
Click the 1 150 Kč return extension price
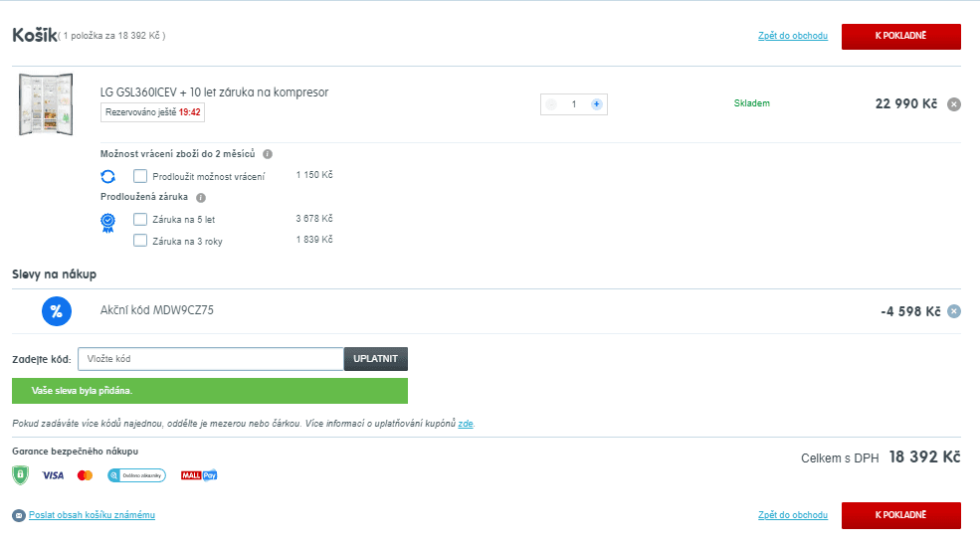[x=314, y=175]
